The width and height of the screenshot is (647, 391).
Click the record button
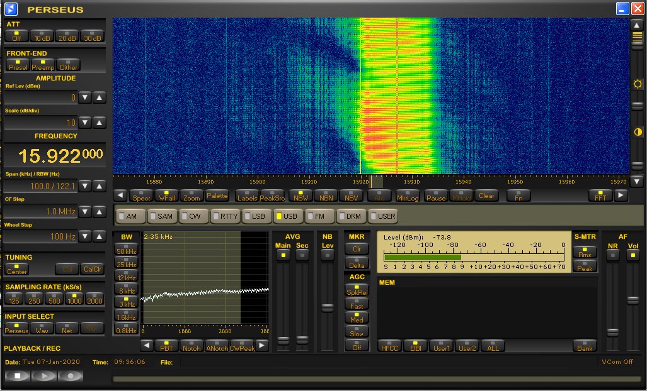tap(70, 376)
